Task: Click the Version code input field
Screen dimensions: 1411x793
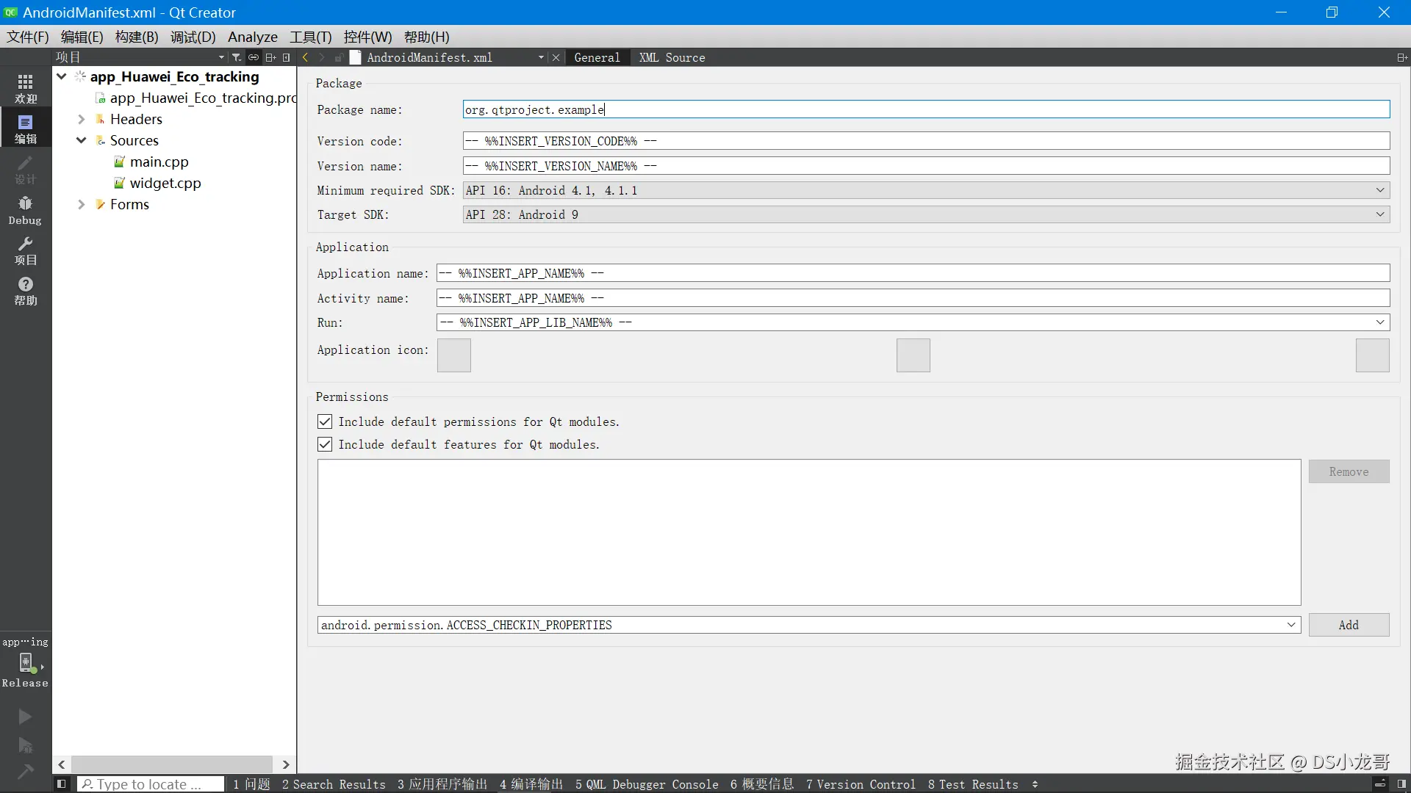Action: click(x=926, y=141)
